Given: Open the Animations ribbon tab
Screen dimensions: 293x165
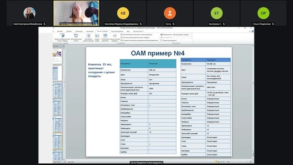Looking at the screenshot, I should coord(90,31).
